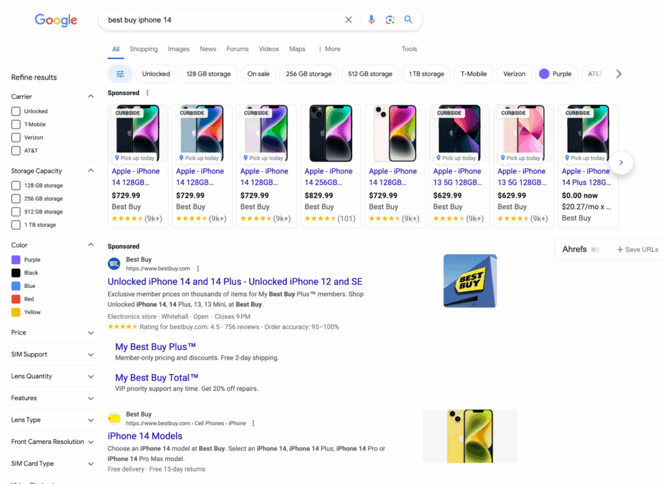Image resolution: width=663 pixels, height=484 pixels.
Task: Open the filter sliders chip
Action: click(x=120, y=74)
